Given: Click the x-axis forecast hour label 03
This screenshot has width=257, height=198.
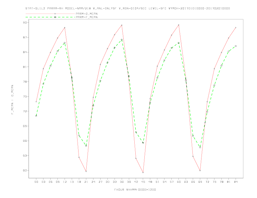Looking at the screenshot, I should [43, 182].
